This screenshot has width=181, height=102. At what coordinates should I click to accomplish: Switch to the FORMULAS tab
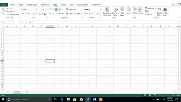[x=45, y=5]
